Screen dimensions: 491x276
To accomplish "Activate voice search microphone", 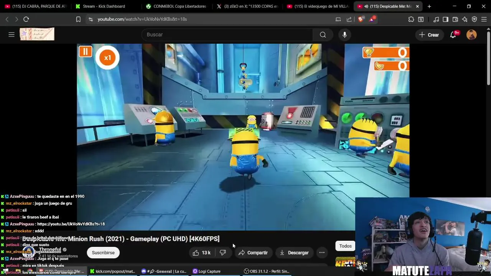I will point(344,34).
